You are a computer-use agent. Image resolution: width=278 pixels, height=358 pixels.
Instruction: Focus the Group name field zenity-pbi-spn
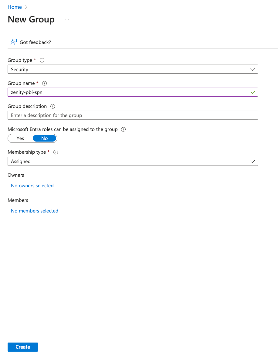(133, 92)
